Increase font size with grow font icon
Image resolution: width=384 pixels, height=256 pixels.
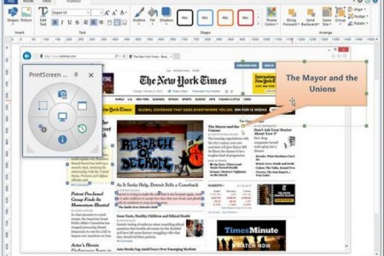[x=107, y=13]
